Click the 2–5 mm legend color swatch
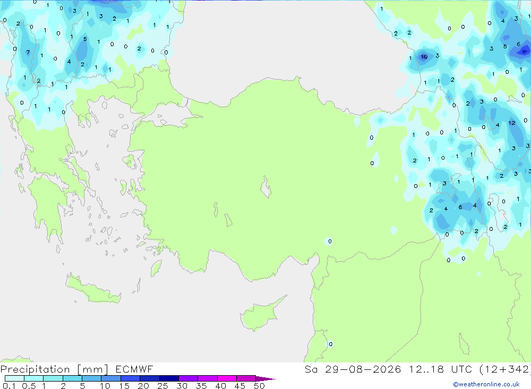Image resolution: width=531 pixels, height=389 pixels. (x=72, y=378)
